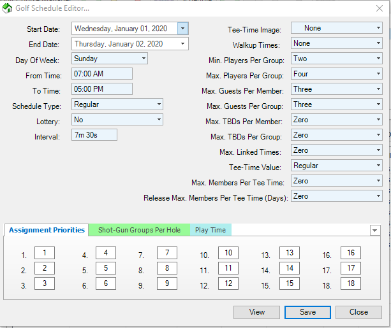Click priority box number 1

click(45, 253)
